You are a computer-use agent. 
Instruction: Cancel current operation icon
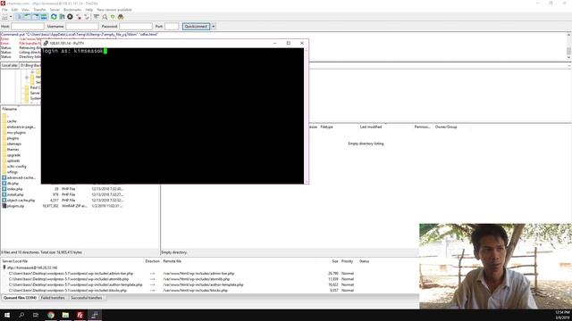(70, 17)
